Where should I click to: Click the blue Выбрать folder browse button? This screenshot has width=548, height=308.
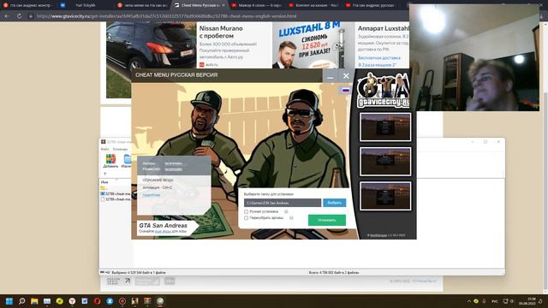335,203
